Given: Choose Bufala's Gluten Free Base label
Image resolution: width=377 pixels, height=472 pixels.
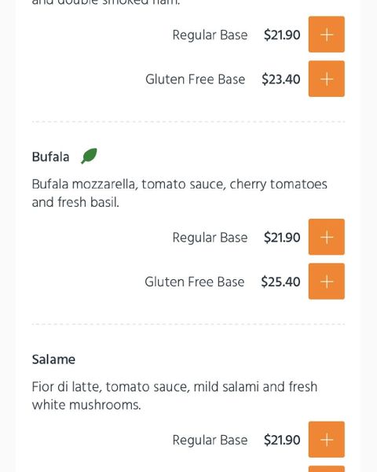Looking at the screenshot, I should [195, 282].
